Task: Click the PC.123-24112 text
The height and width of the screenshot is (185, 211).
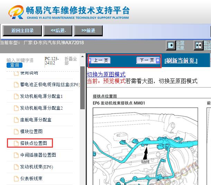Action: (52, 61)
